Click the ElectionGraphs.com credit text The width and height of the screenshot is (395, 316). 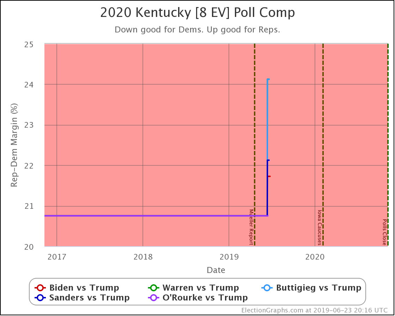[x=315, y=310]
